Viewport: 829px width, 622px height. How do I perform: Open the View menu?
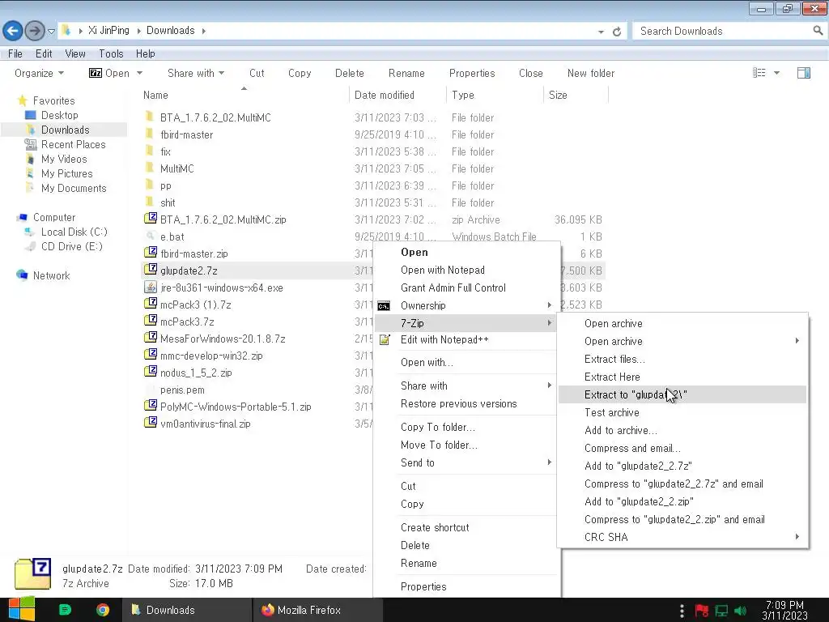pyautogui.click(x=75, y=53)
